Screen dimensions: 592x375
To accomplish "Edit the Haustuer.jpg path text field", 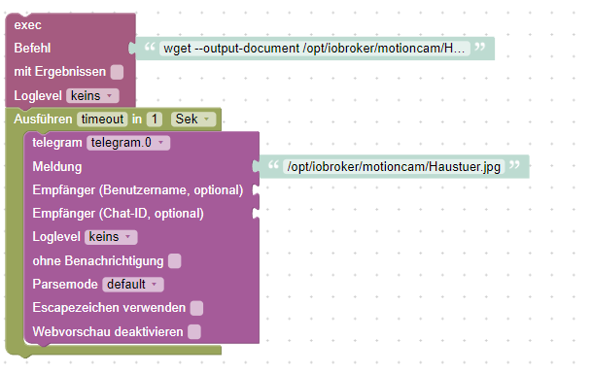I will [394, 167].
